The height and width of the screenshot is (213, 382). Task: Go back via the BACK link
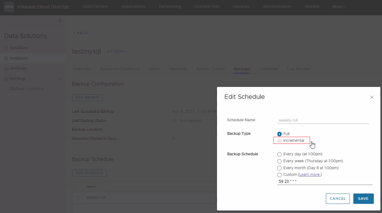pos(80,33)
